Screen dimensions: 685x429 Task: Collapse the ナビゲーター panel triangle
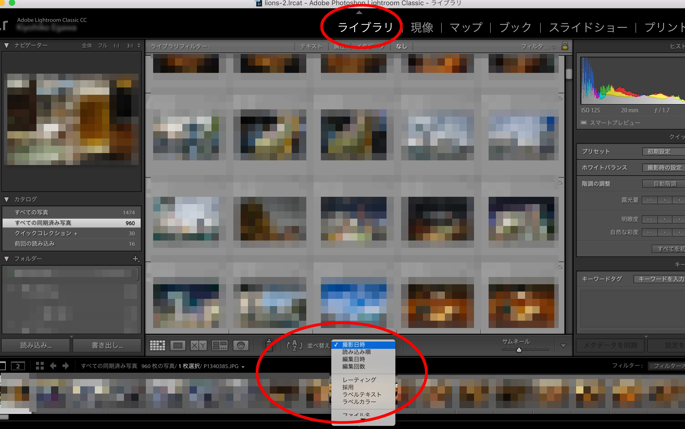click(x=7, y=45)
